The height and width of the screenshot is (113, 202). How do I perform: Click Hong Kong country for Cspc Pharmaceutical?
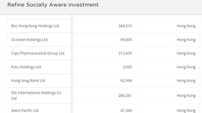[x=186, y=53]
